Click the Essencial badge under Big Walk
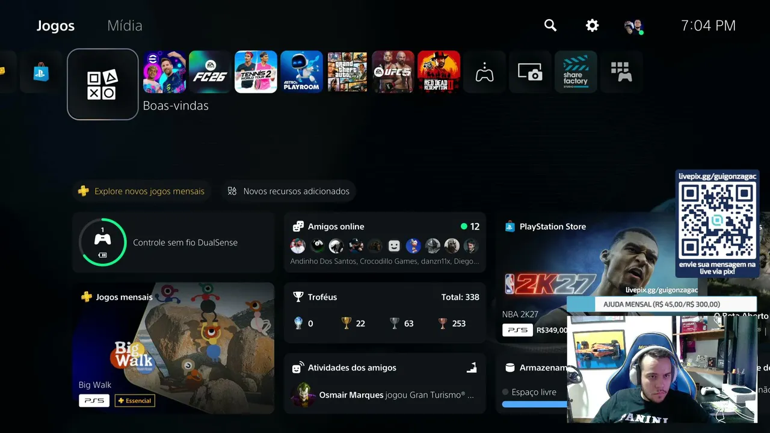The image size is (770, 433). [x=135, y=401]
